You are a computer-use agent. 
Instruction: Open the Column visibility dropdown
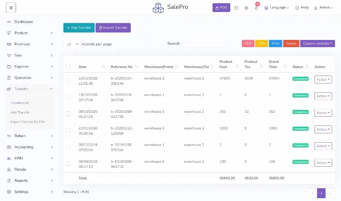point(317,44)
